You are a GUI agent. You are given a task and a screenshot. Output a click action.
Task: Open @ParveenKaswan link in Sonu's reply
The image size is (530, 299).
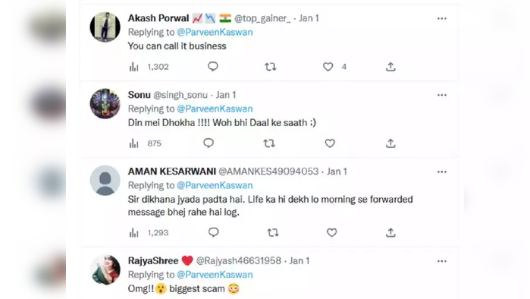click(x=215, y=109)
